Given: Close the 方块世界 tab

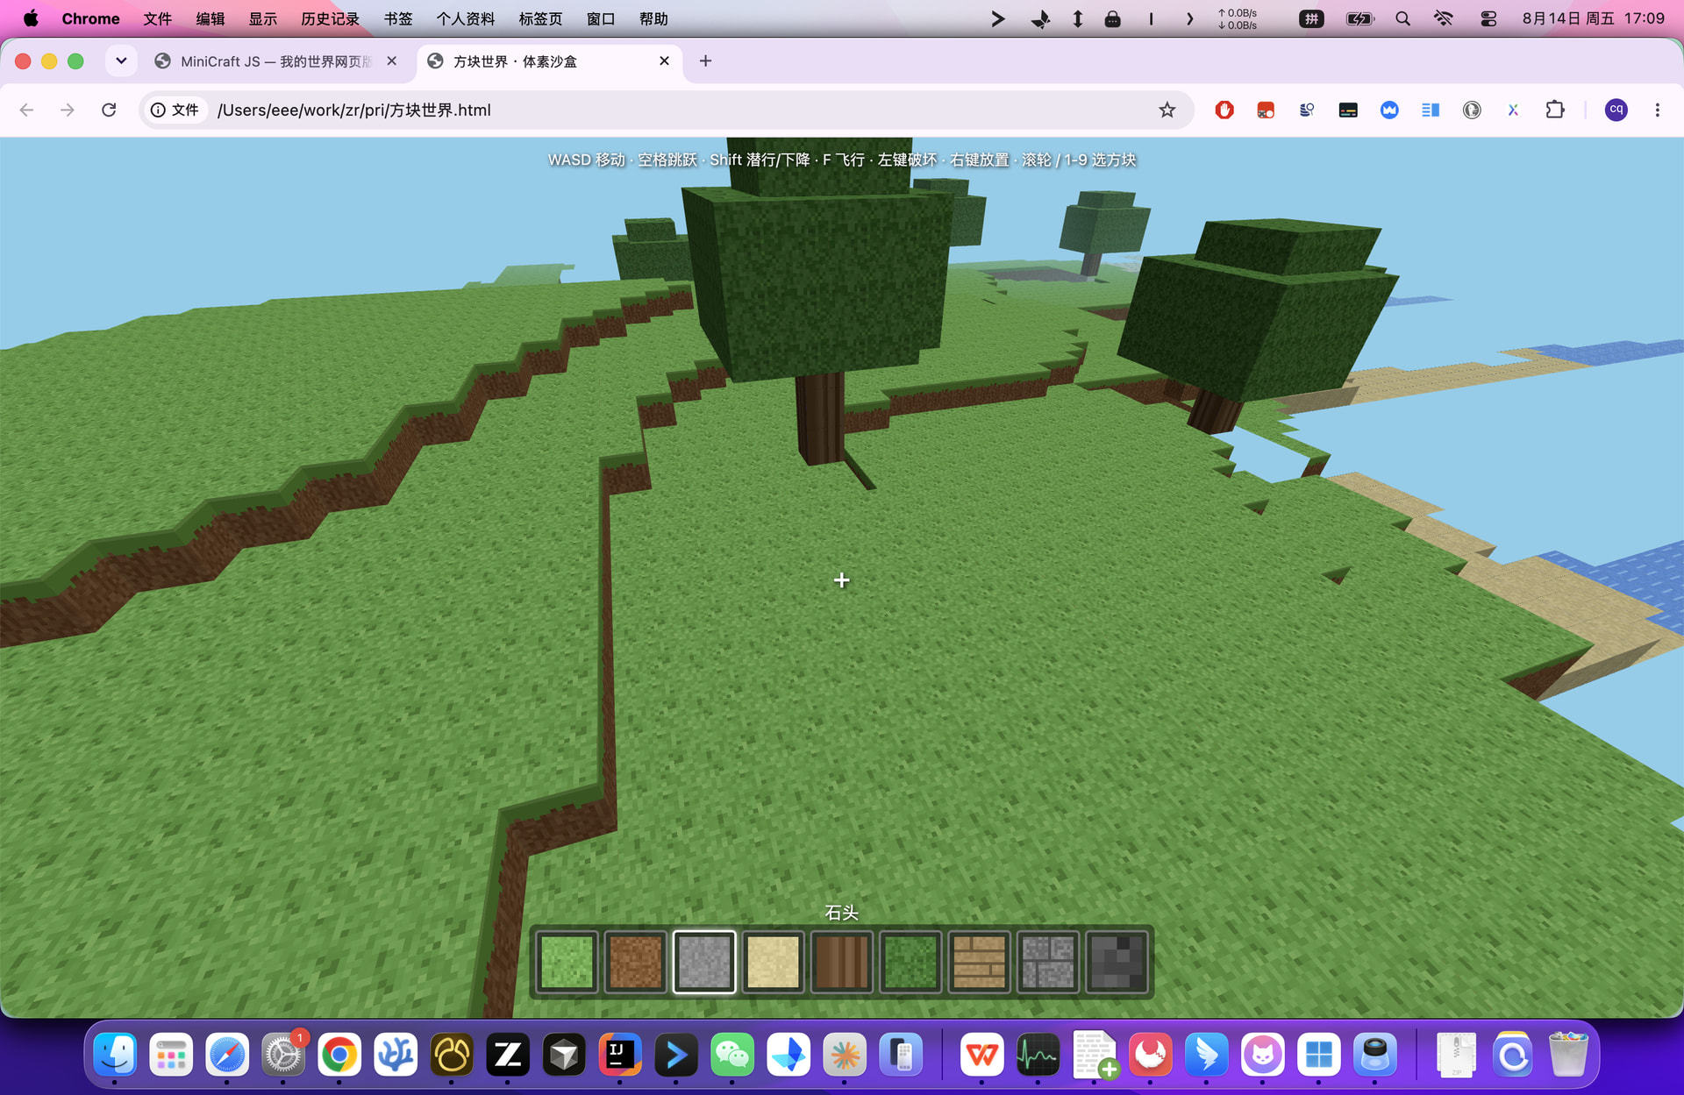Looking at the screenshot, I should point(664,60).
